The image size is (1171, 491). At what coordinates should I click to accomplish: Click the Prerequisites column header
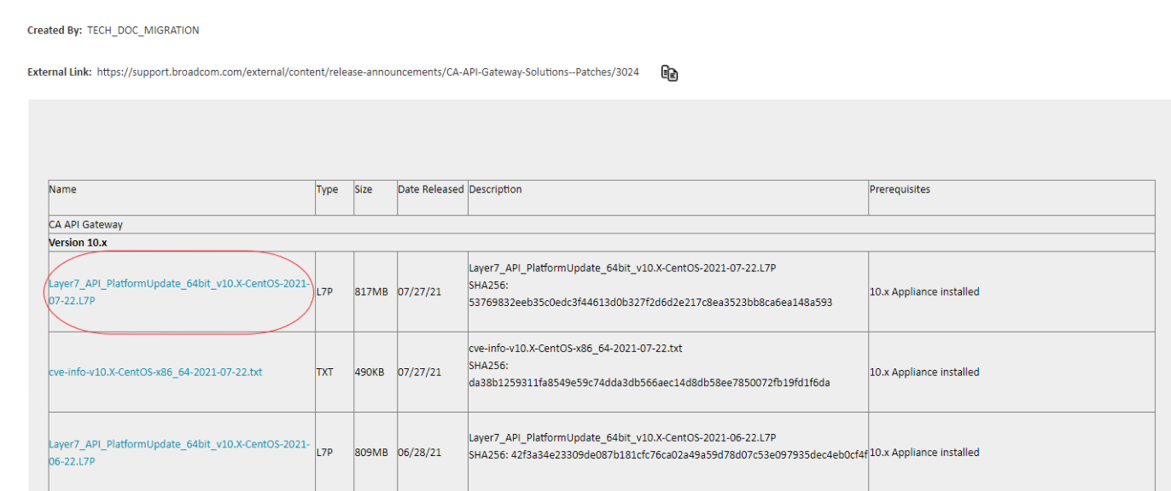pos(900,189)
